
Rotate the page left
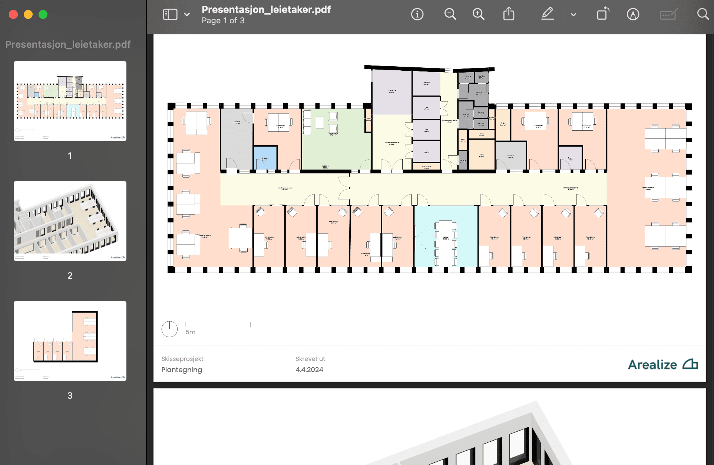pos(603,14)
